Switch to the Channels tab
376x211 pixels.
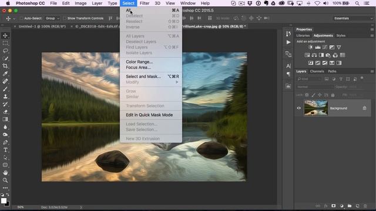[x=317, y=72]
